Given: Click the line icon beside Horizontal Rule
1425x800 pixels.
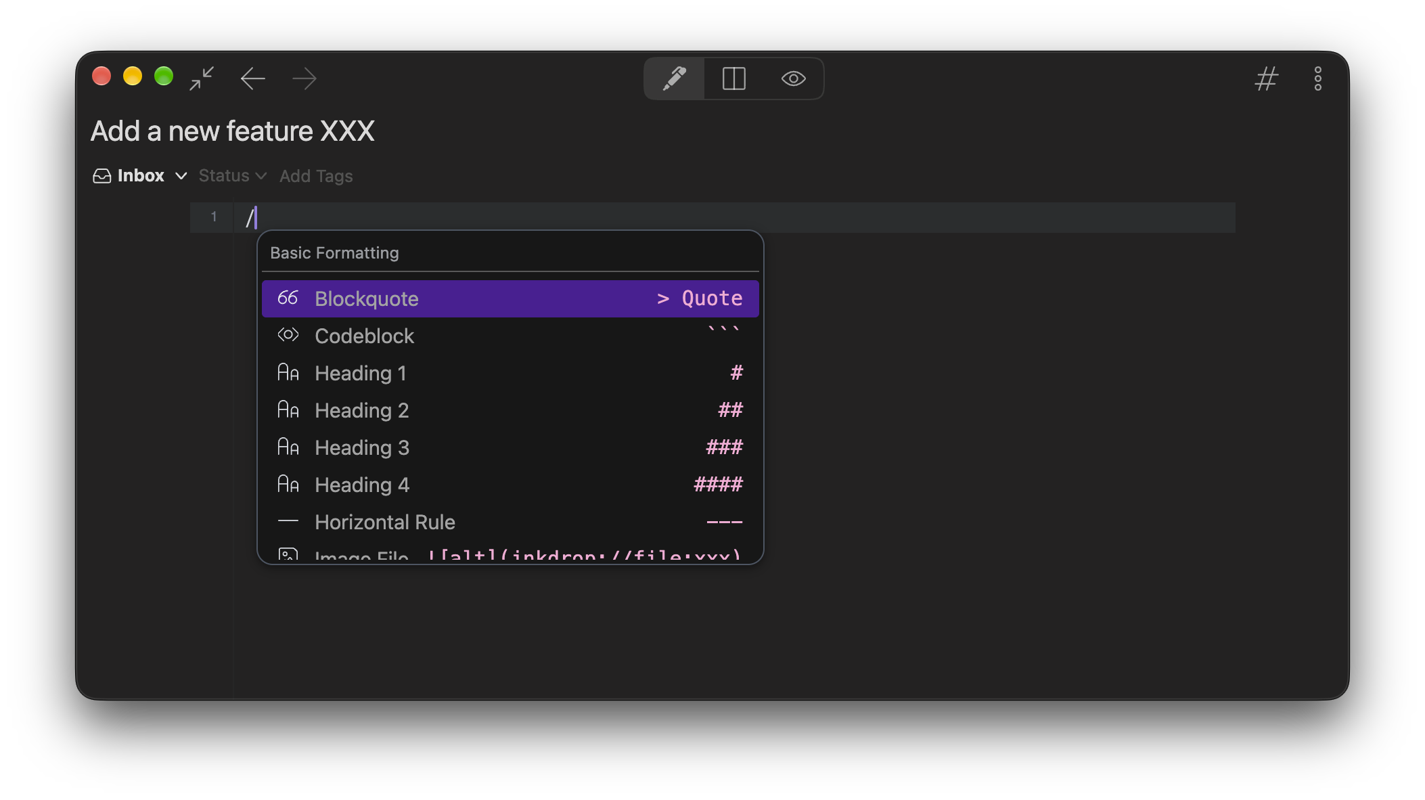Looking at the screenshot, I should (x=288, y=521).
